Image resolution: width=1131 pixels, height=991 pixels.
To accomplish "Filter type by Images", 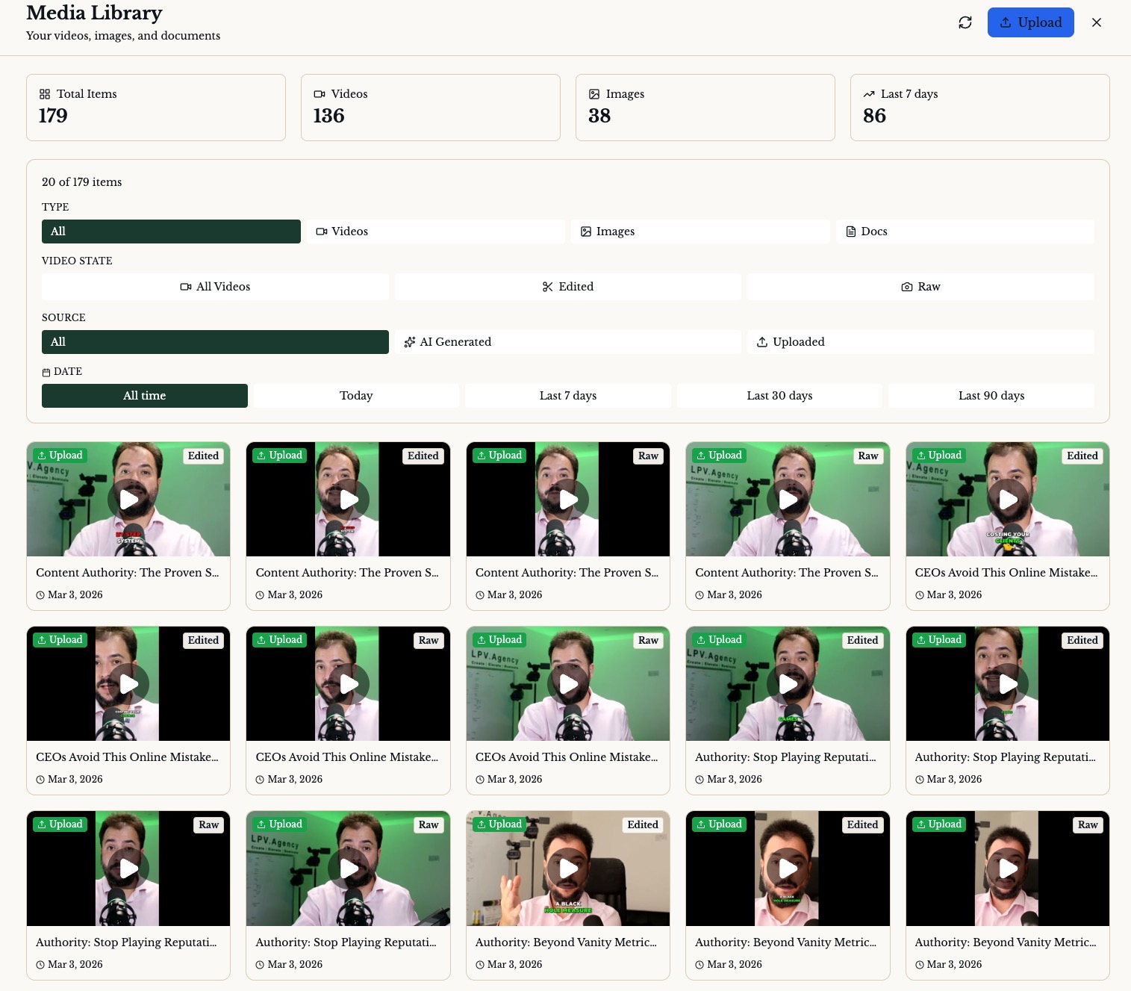I will 700,232.
